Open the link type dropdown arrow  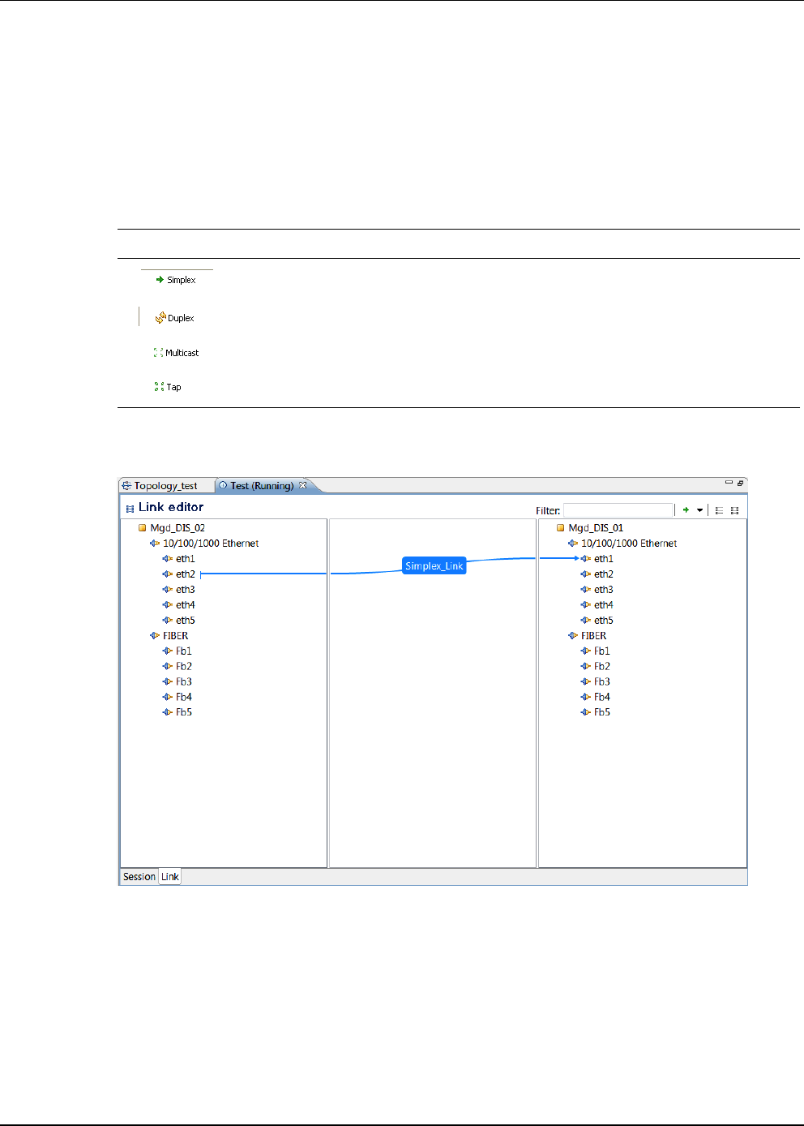pos(699,510)
